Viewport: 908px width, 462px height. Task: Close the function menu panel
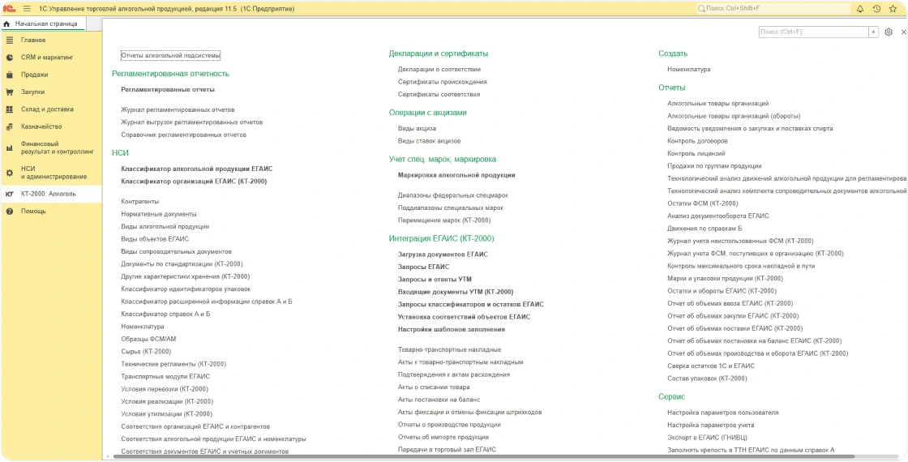(x=903, y=32)
